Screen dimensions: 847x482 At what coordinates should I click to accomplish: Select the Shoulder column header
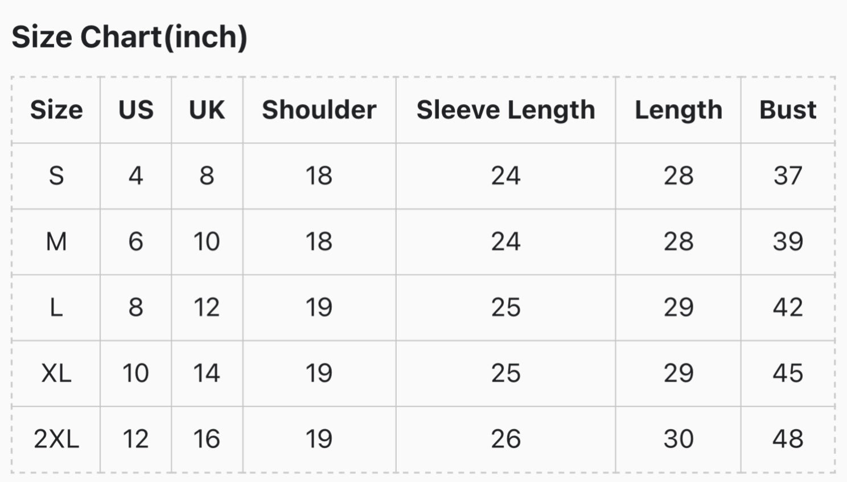319,110
